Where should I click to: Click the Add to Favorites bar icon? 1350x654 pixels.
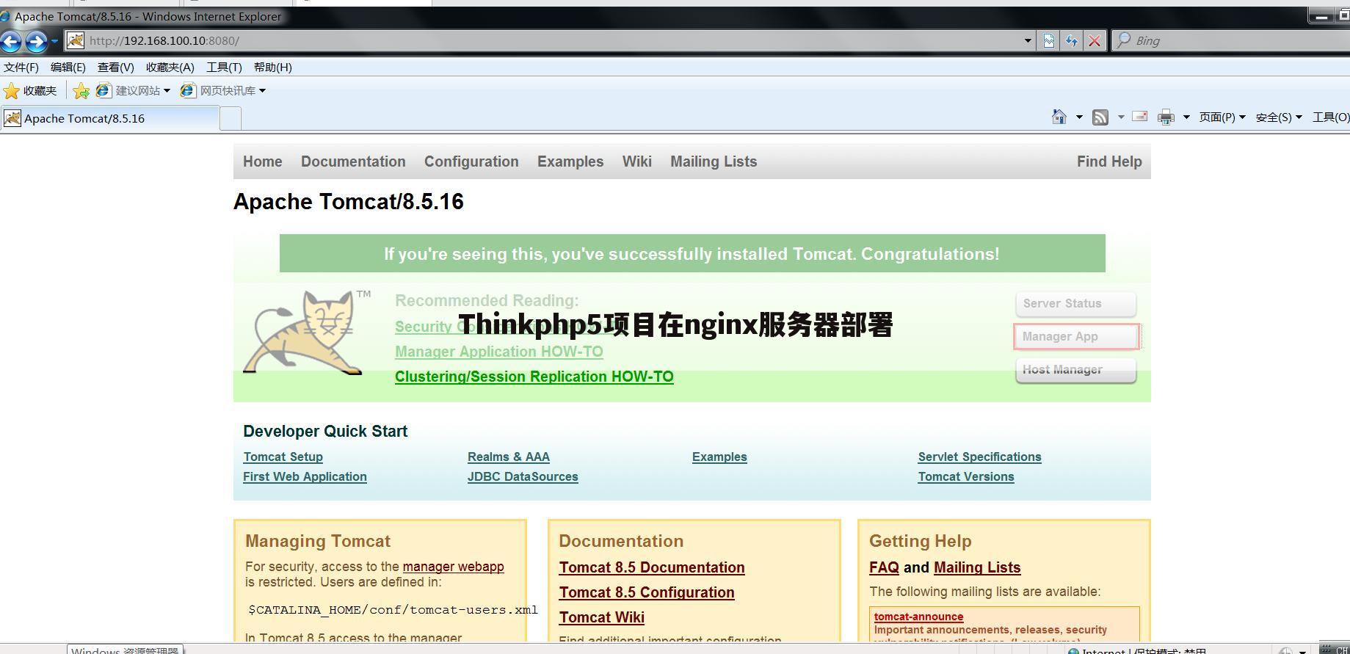(x=81, y=91)
